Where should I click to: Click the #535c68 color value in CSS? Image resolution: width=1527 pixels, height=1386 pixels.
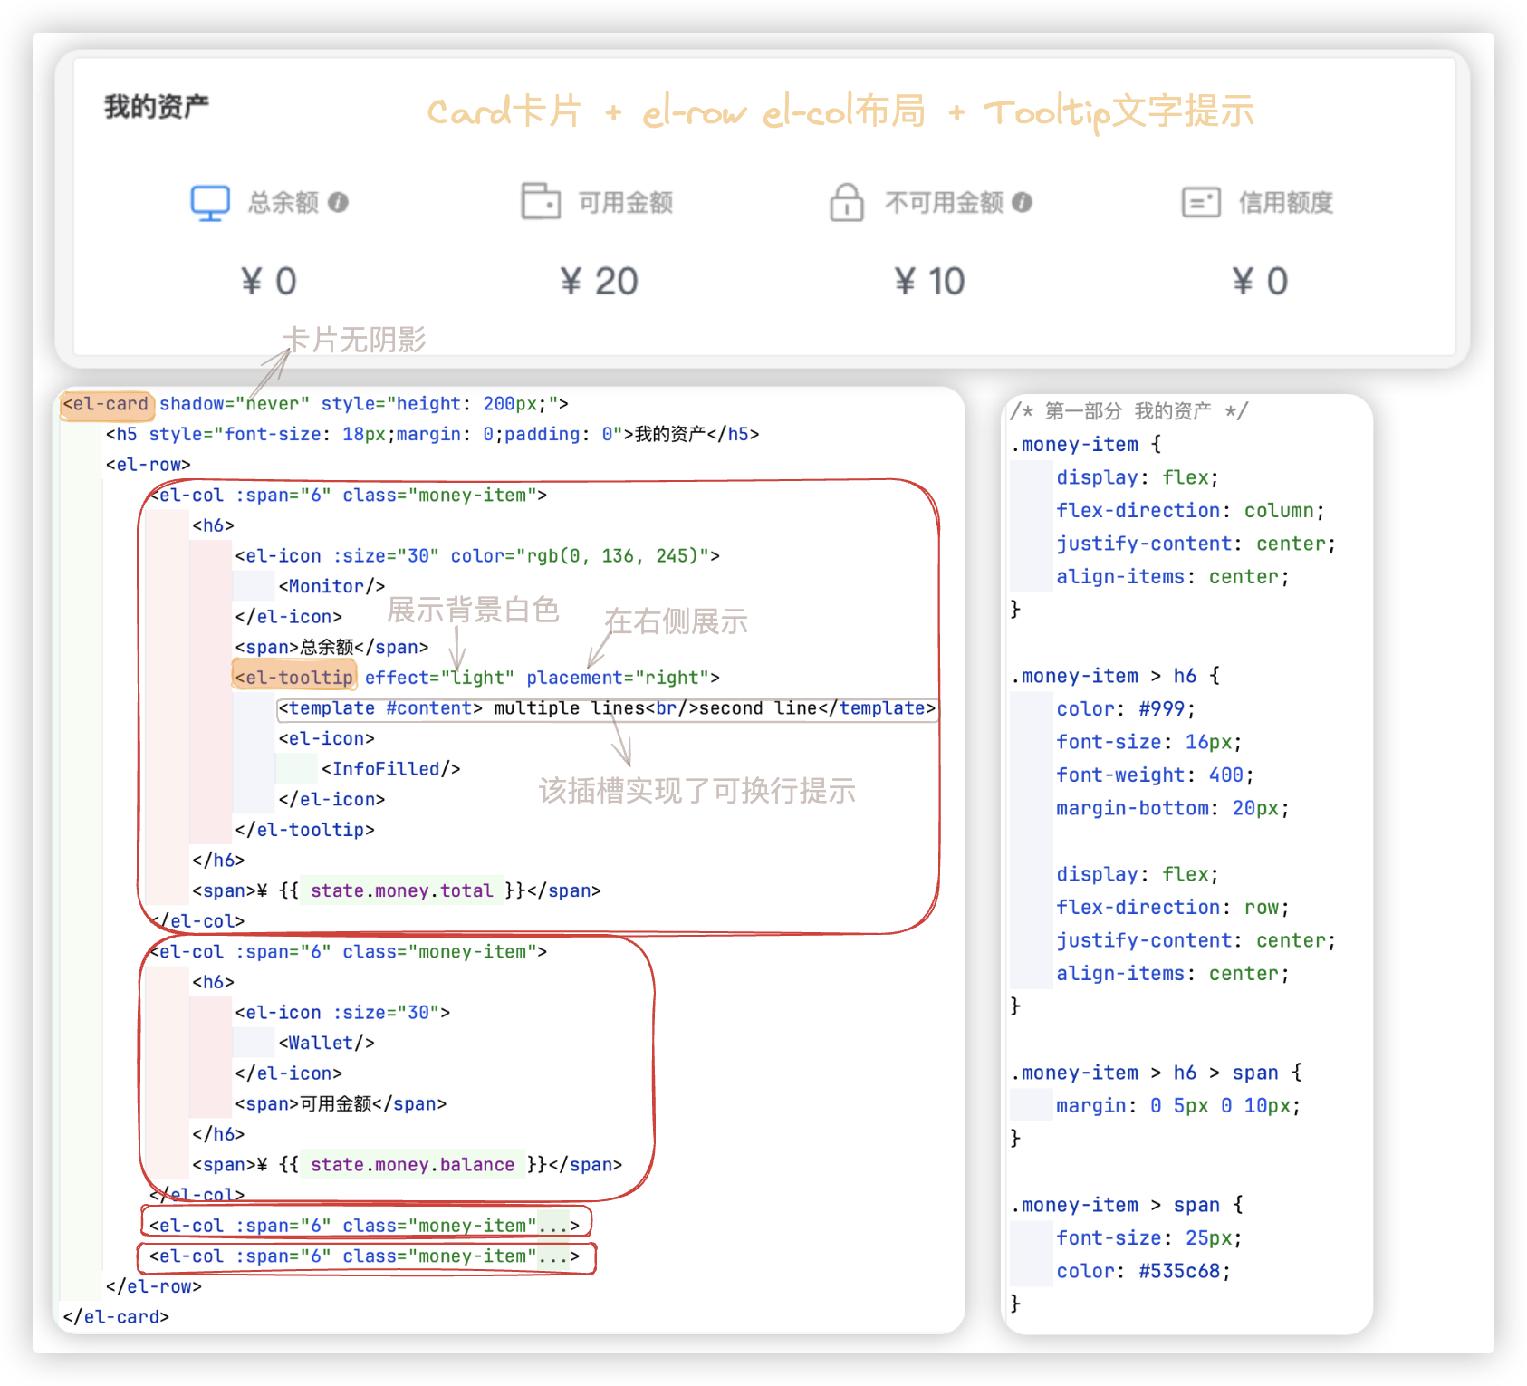coord(1178,1271)
